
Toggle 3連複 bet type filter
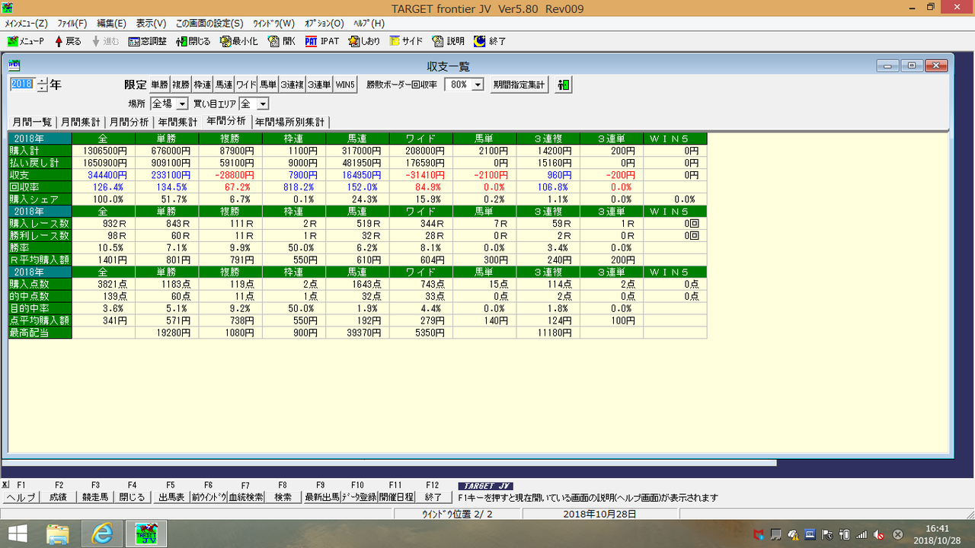coord(292,85)
